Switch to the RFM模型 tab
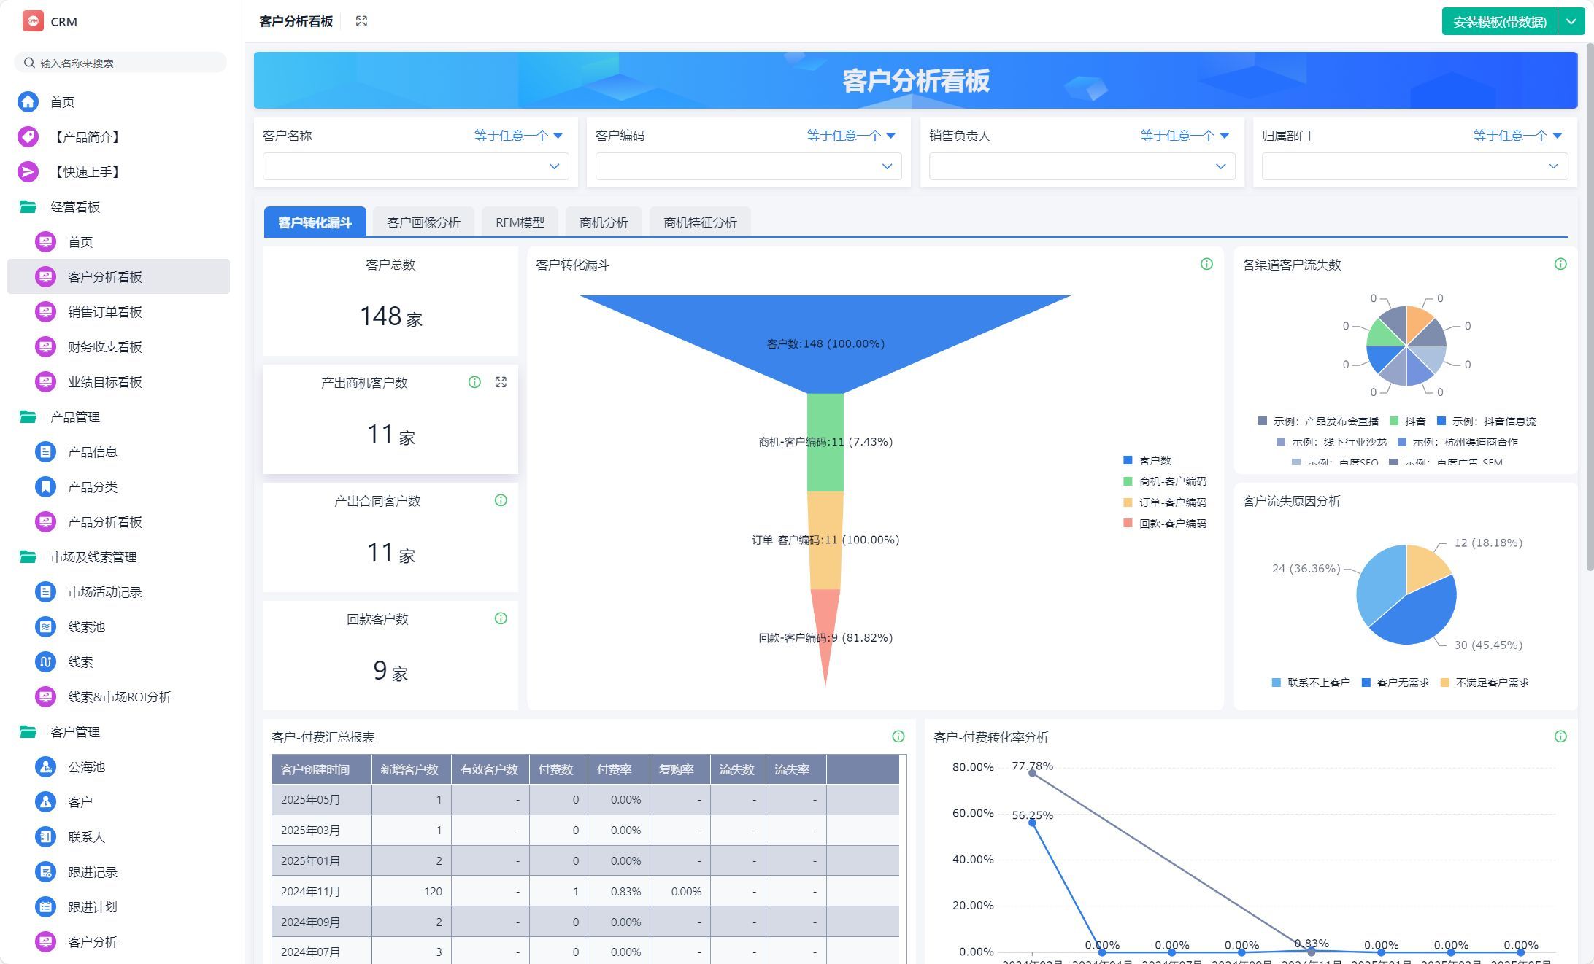The width and height of the screenshot is (1594, 964). [520, 222]
